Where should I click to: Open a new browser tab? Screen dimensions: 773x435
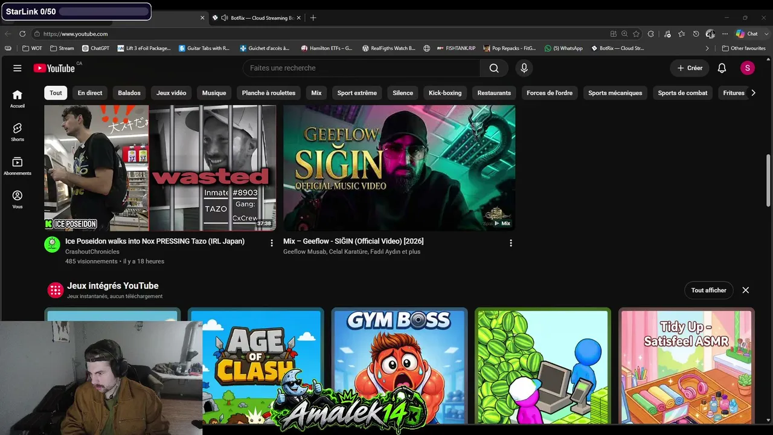[x=313, y=18]
